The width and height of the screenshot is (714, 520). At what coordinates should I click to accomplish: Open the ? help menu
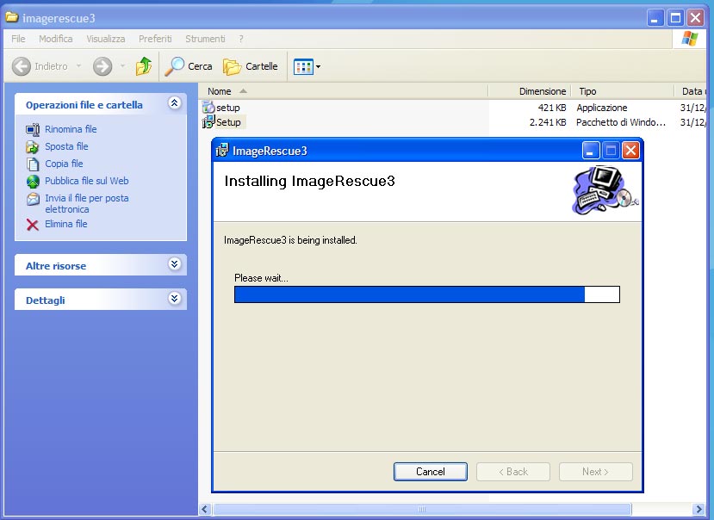point(241,39)
